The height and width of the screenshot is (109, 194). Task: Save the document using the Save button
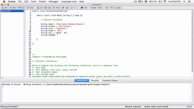tap(22, 8)
